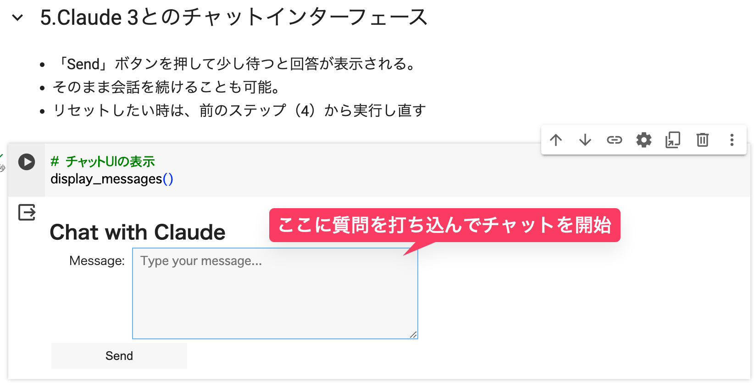Place cursor in display_messages() code line
Screen dimensions: 754x387
tap(112, 179)
